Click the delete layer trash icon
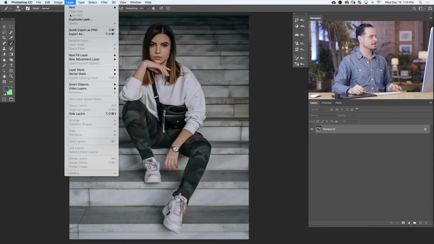Screen dimensions: 434x244 point(426,223)
